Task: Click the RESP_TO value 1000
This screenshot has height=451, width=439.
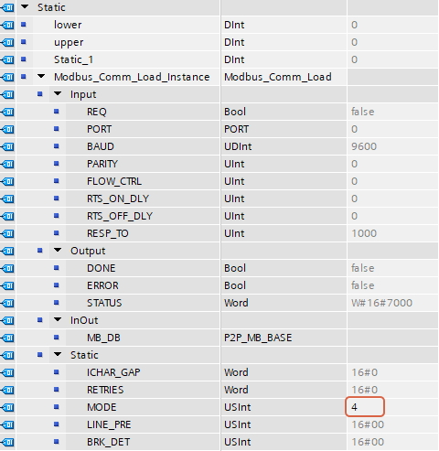Action: coord(364,233)
